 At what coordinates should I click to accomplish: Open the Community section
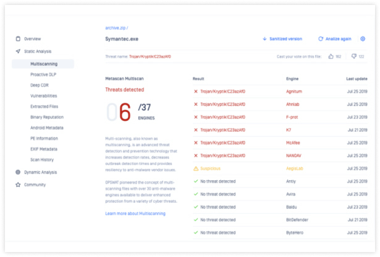[35, 185]
